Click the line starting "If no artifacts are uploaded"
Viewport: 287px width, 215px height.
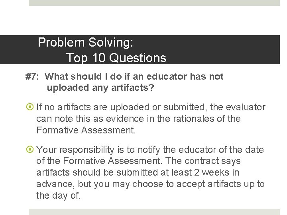[x=151, y=107]
